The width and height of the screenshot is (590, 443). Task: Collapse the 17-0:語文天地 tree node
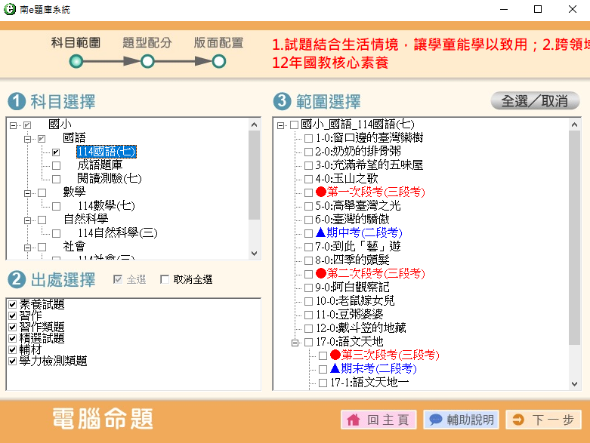(294, 342)
